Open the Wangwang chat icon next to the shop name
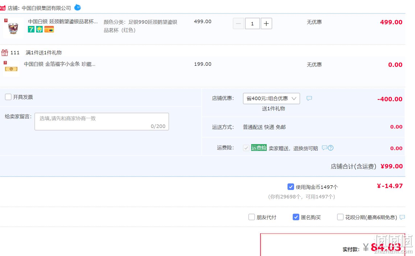 (x=78, y=7)
